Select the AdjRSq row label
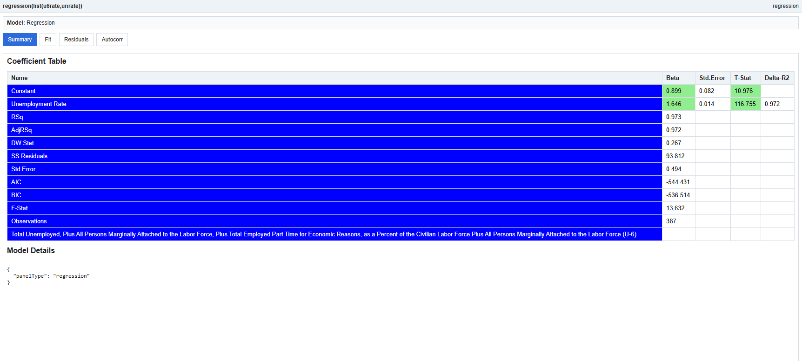Image resolution: width=802 pixels, height=361 pixels. pos(334,130)
